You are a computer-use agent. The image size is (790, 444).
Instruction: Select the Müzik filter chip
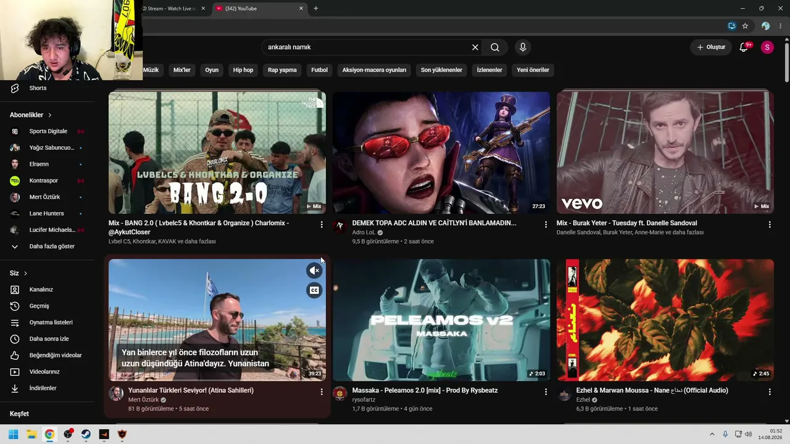[151, 70]
